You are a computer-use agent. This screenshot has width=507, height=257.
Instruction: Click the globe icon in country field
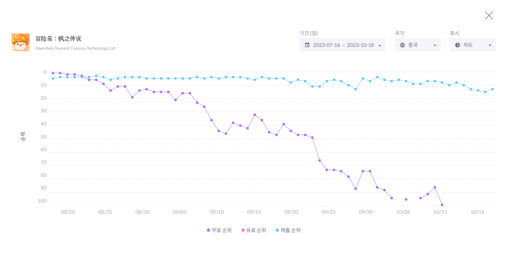(402, 45)
